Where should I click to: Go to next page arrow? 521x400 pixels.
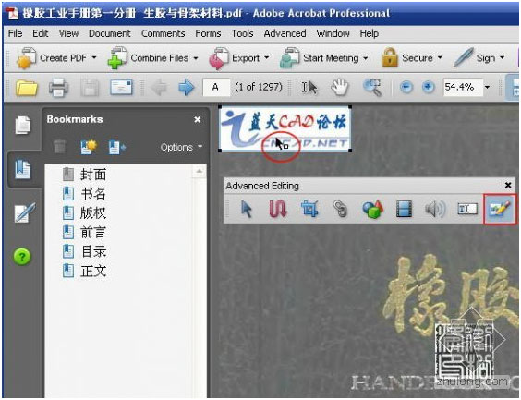click(186, 88)
